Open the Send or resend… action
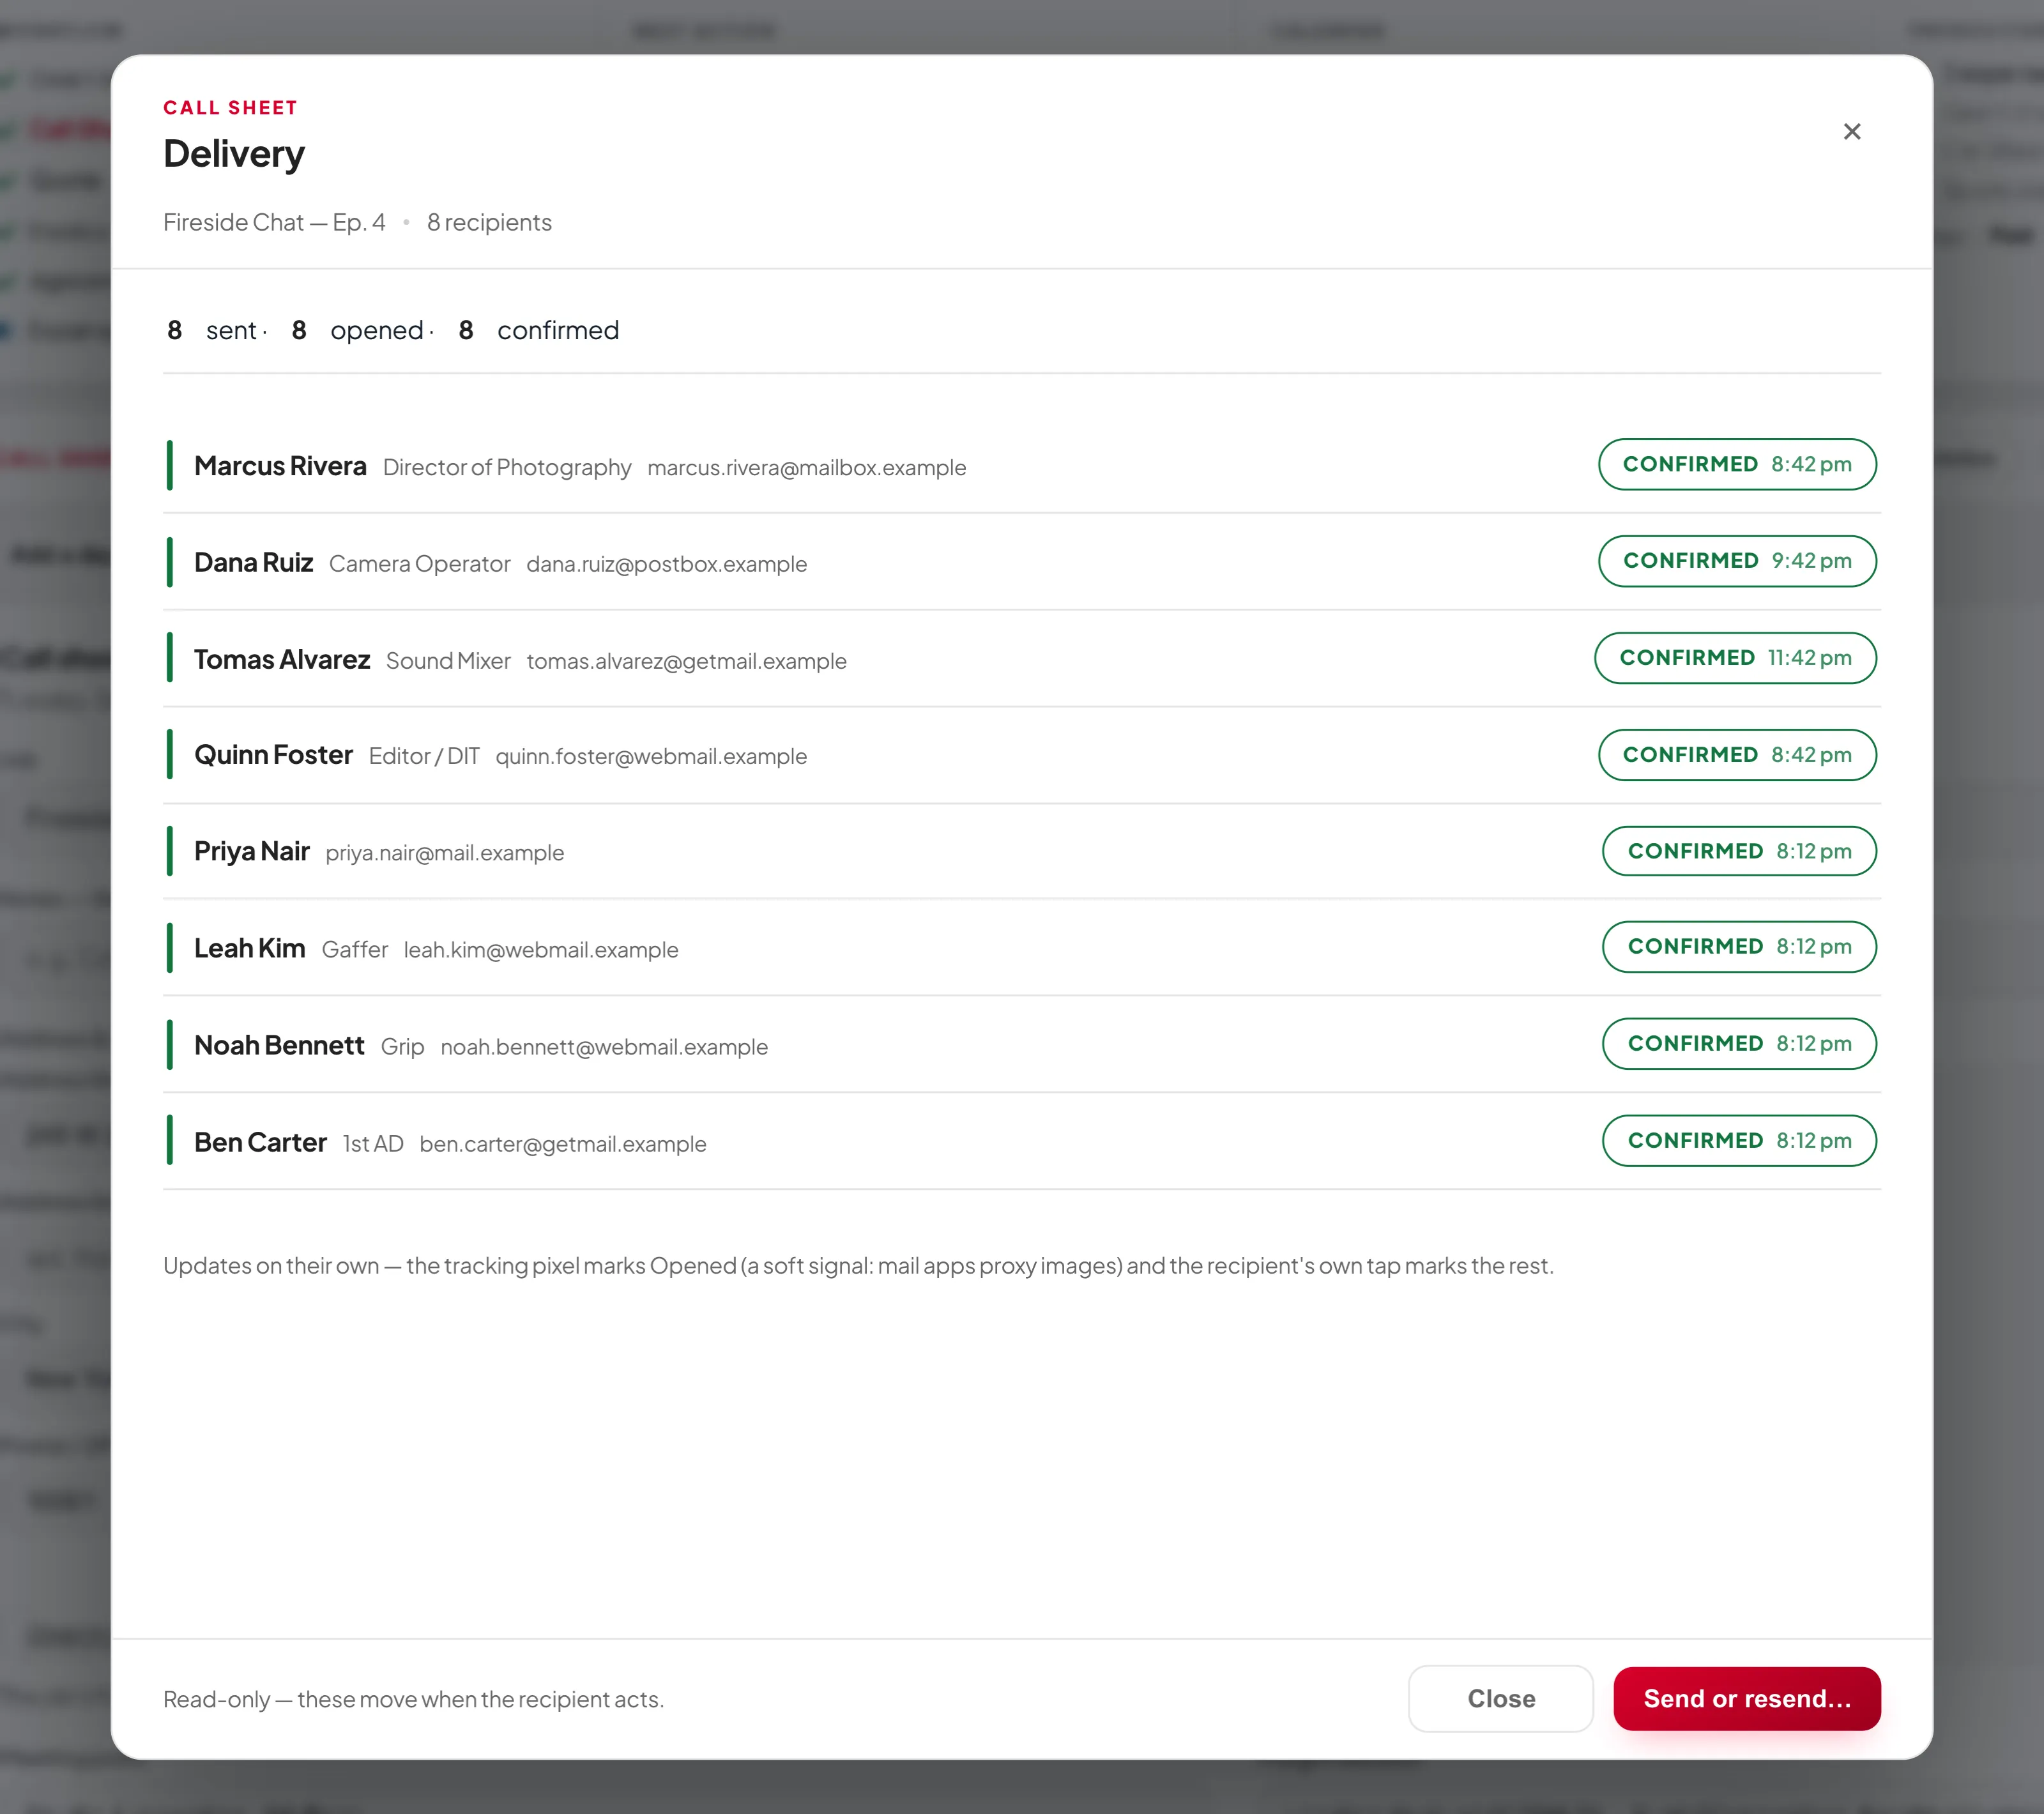This screenshot has width=2044, height=1814. click(x=1746, y=1698)
